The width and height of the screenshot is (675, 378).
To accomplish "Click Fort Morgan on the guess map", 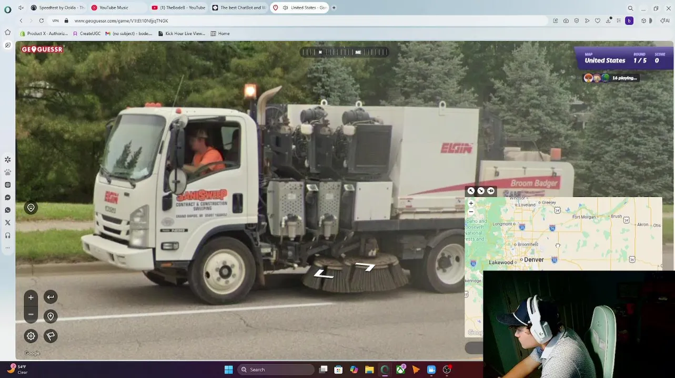I will point(583,217).
